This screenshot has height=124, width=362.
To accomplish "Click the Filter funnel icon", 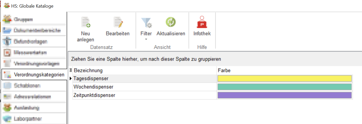I will [x=146, y=22].
